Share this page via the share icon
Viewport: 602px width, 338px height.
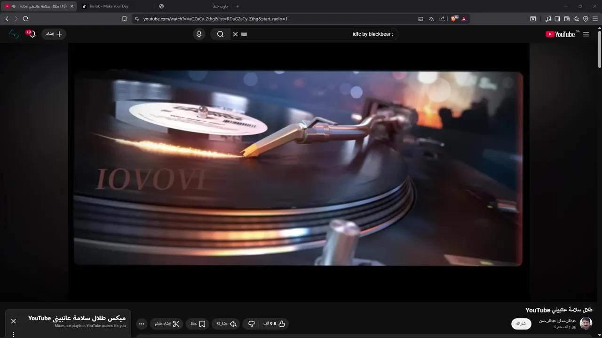coord(442,19)
